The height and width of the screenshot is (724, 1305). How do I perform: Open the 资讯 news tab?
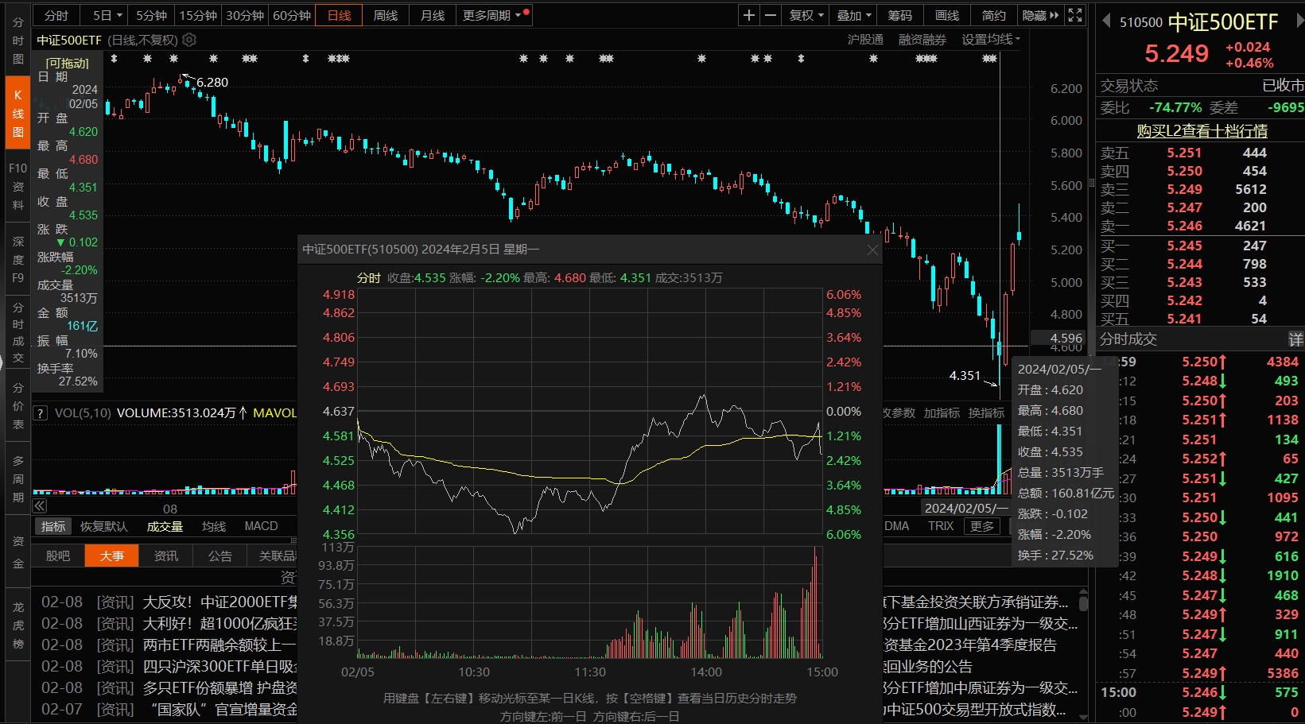[x=165, y=556]
